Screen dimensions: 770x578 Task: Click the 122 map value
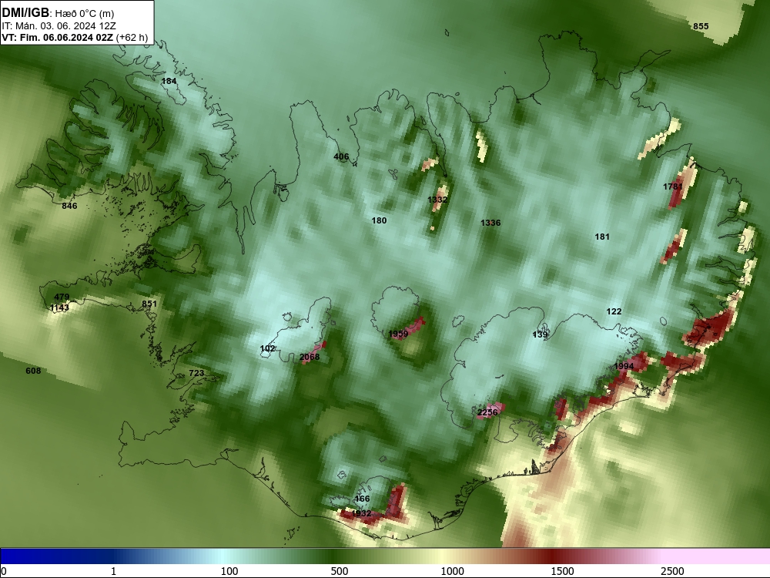614,311
